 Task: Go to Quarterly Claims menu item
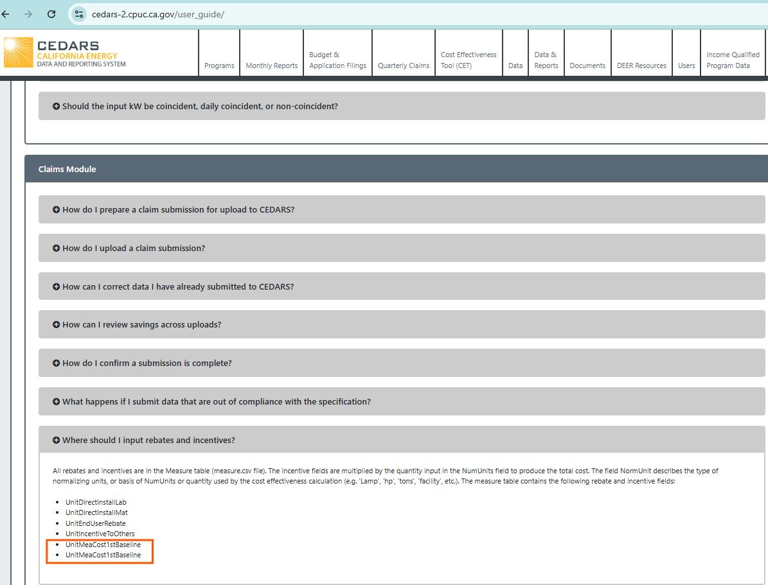(x=404, y=65)
